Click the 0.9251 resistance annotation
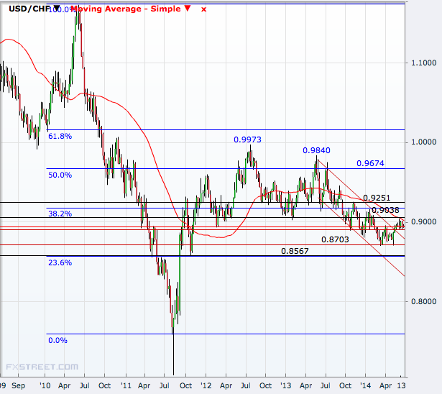The width and height of the screenshot is (442, 394). coord(377,198)
